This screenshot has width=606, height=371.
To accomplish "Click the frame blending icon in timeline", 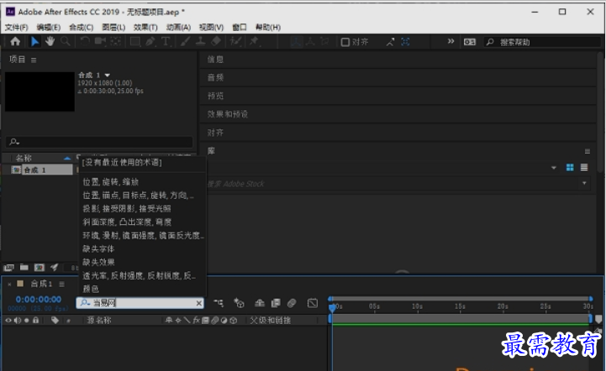I will [x=276, y=303].
